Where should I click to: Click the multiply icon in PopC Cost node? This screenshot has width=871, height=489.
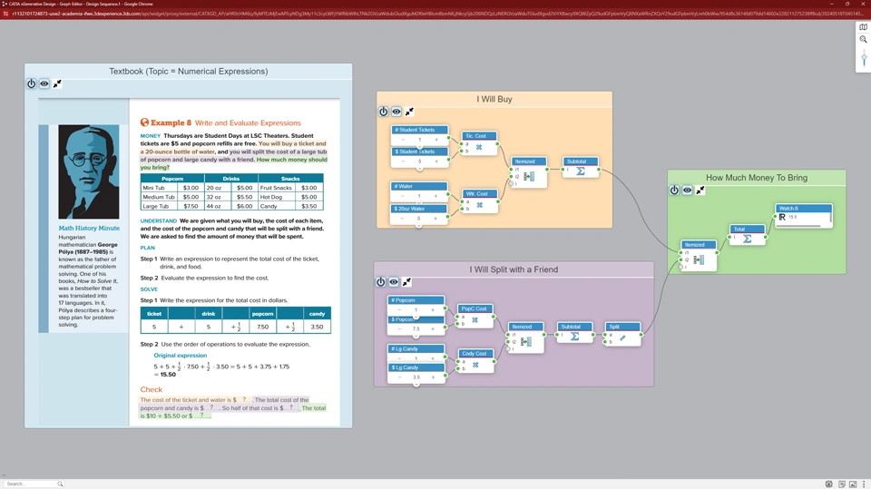(475, 320)
